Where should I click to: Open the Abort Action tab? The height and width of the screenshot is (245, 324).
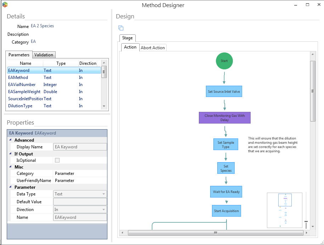point(153,48)
